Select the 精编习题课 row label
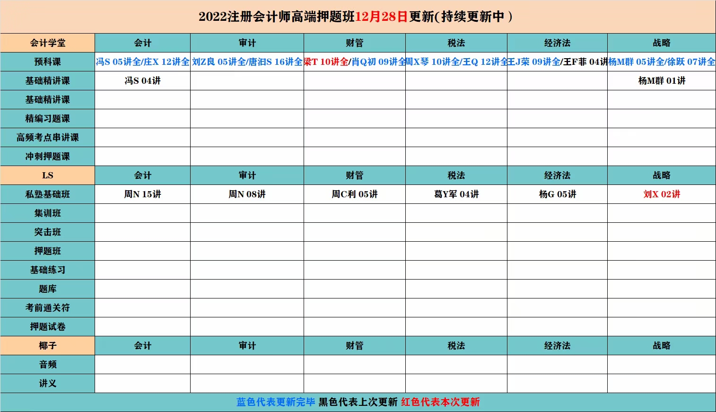Screen dimensions: 716x412 click(48, 119)
